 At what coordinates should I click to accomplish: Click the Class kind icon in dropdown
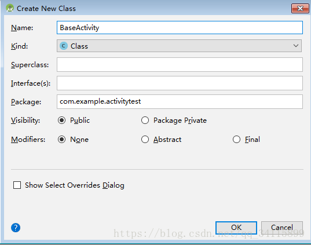coord(64,46)
